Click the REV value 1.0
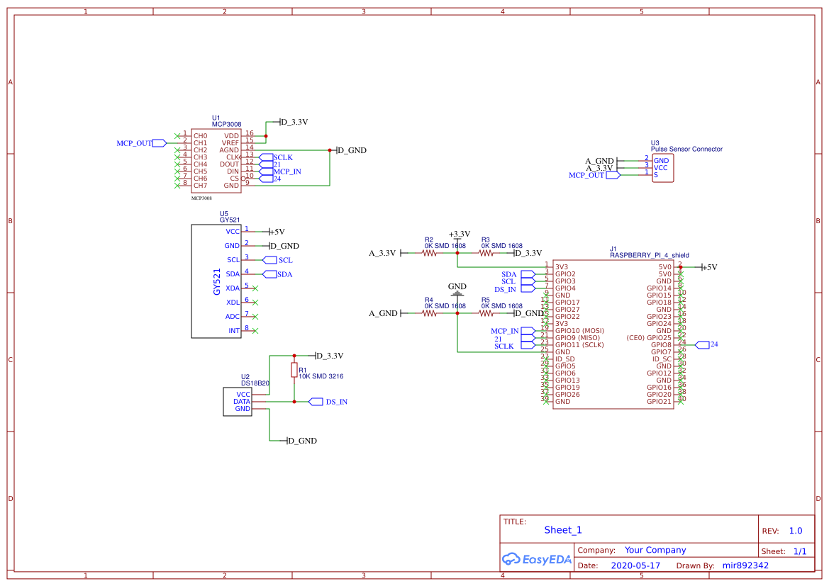The width and height of the screenshot is (829, 586). [796, 531]
